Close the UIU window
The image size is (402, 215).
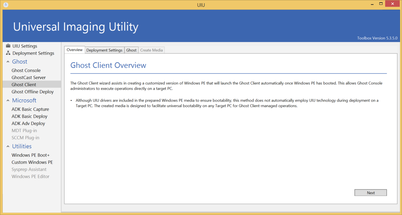pyautogui.click(x=393, y=4)
